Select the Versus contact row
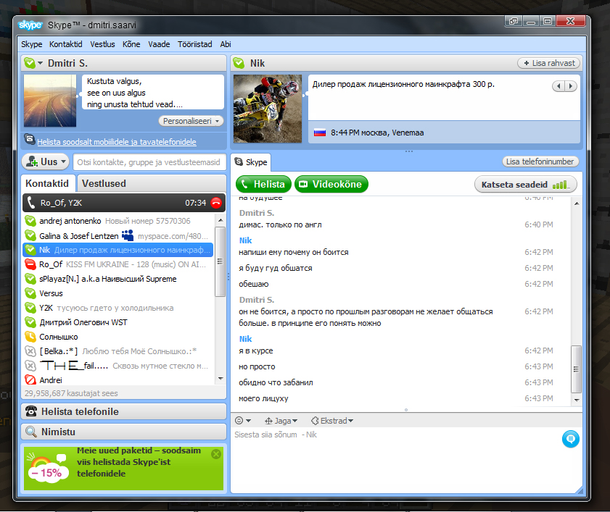 (118, 293)
